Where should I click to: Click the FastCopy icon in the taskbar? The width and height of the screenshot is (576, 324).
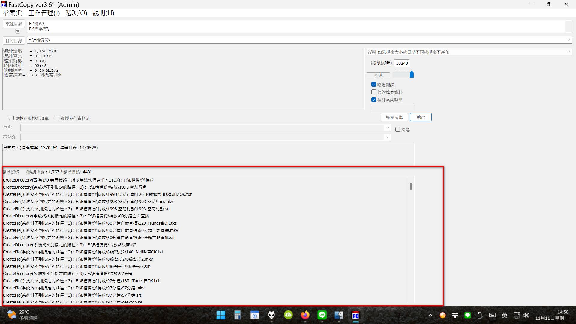355,315
